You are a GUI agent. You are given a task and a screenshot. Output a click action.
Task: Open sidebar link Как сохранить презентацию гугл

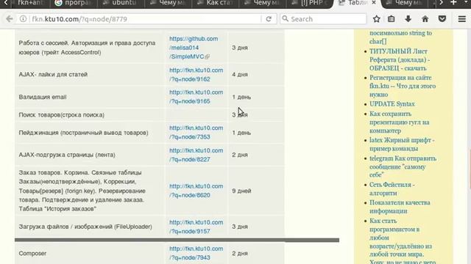(x=399, y=122)
